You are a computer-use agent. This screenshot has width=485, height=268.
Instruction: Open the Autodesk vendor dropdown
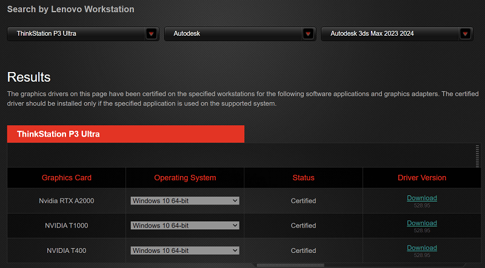(240, 34)
